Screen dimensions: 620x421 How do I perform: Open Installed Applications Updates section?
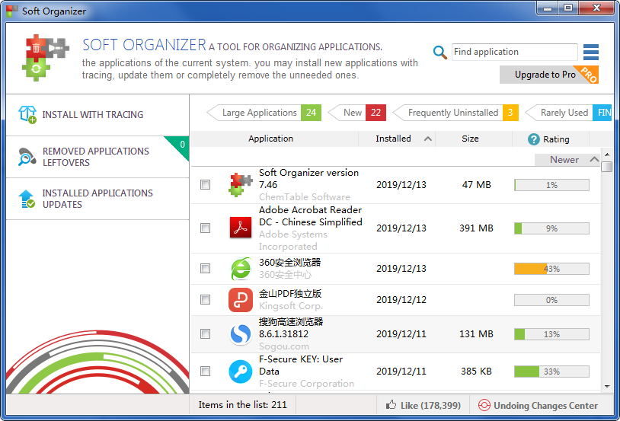[97, 199]
